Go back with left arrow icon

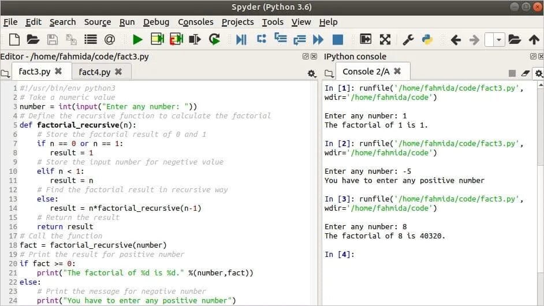pyautogui.click(x=456, y=40)
